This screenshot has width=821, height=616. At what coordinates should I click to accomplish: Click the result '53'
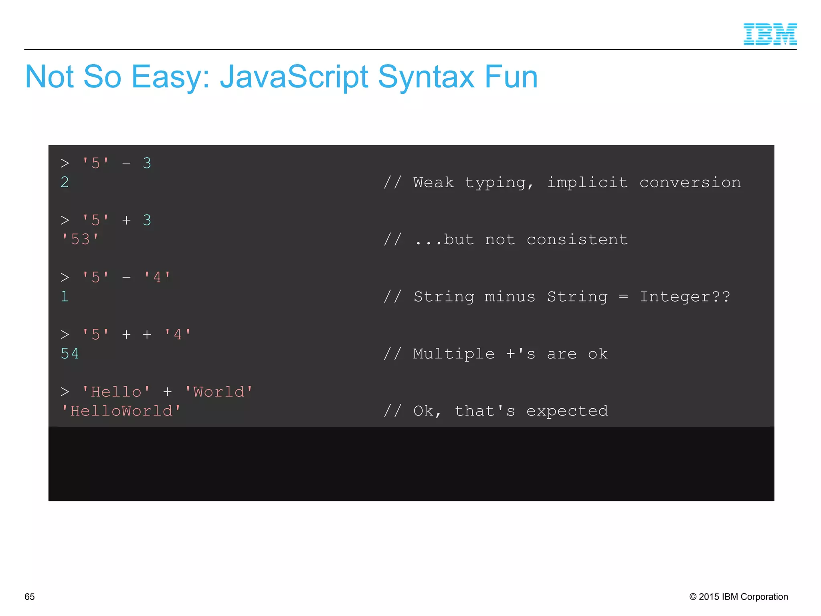(x=80, y=239)
